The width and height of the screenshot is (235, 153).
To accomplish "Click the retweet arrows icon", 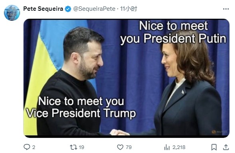I will pyautogui.click(x=73, y=147).
